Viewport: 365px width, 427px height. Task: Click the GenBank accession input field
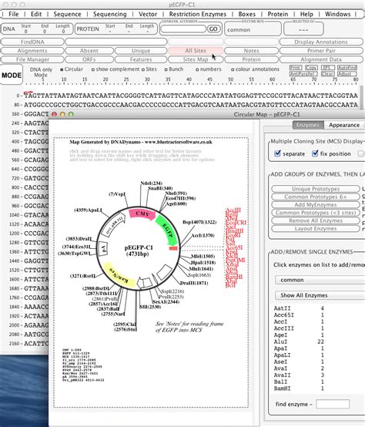click(x=183, y=29)
